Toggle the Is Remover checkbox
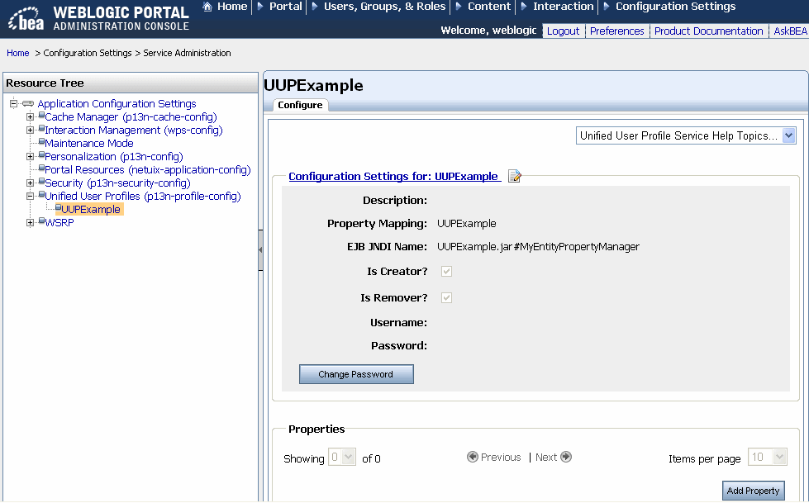Viewport: 809px width, 503px height. pos(446,297)
